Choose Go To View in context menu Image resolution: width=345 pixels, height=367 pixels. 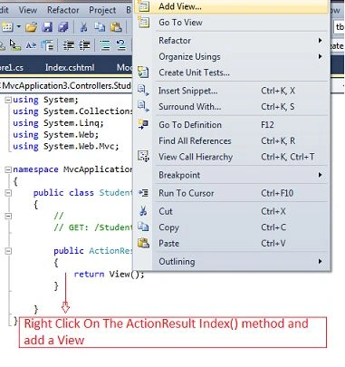point(231,23)
